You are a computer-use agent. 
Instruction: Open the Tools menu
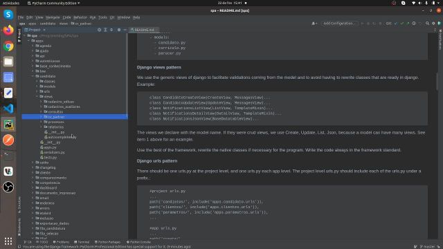click(x=102, y=17)
